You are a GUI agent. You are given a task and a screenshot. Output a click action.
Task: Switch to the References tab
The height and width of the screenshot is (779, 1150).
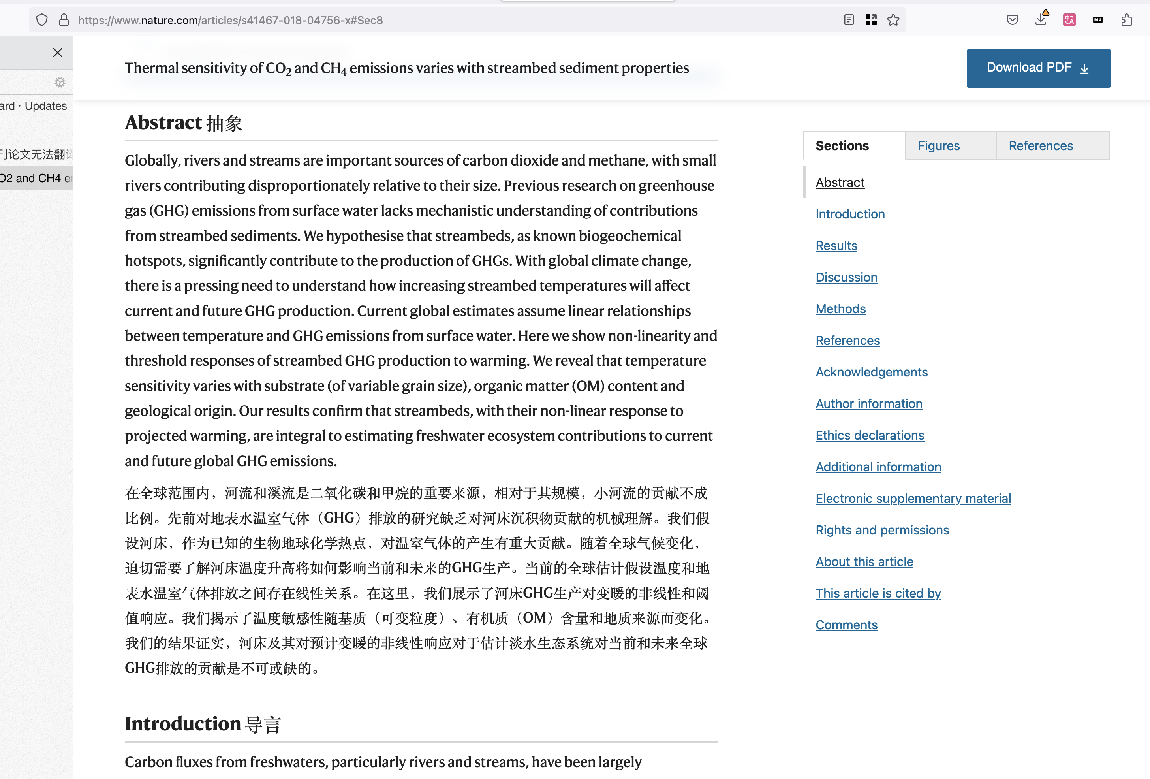1041,145
